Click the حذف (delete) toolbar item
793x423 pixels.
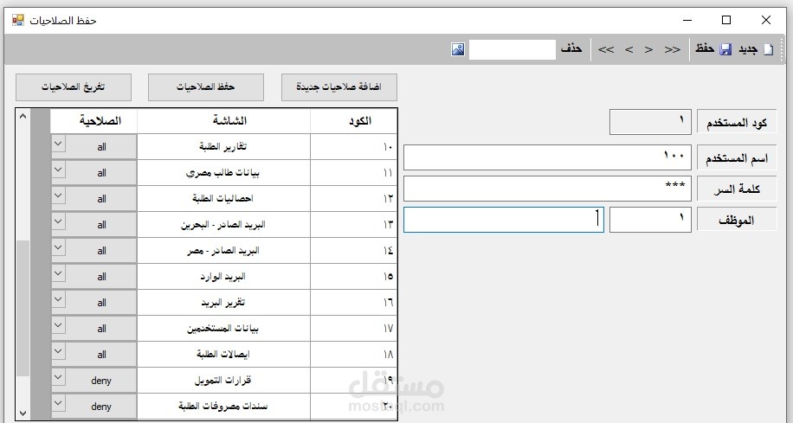pos(571,49)
